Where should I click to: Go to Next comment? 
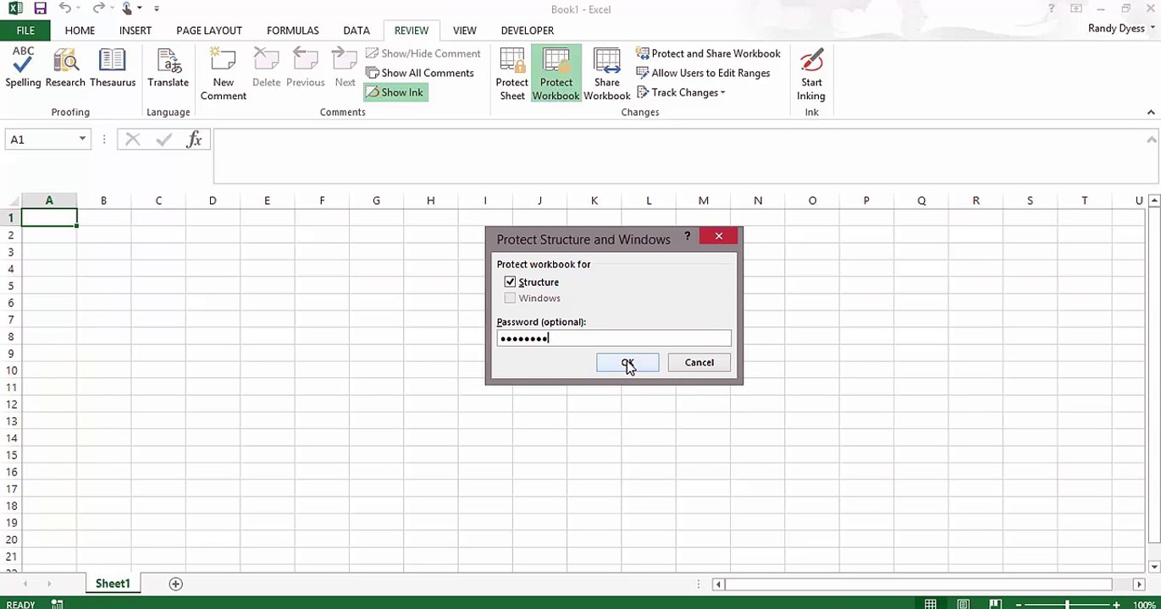click(x=345, y=68)
